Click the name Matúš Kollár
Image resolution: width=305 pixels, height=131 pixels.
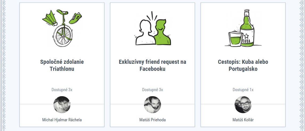(243, 120)
